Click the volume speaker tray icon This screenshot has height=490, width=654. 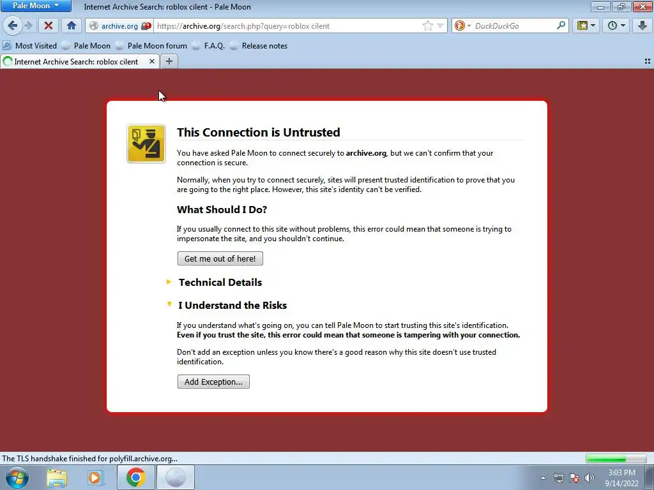point(589,478)
